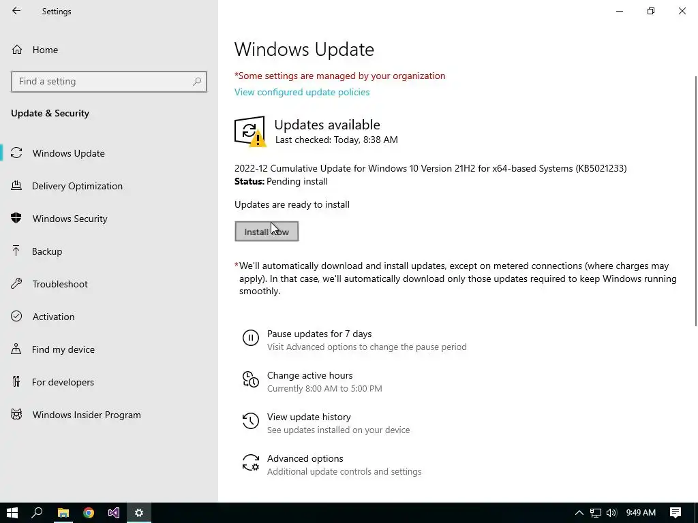698x523 pixels.
Task: Open Backup settings
Action: point(47,251)
